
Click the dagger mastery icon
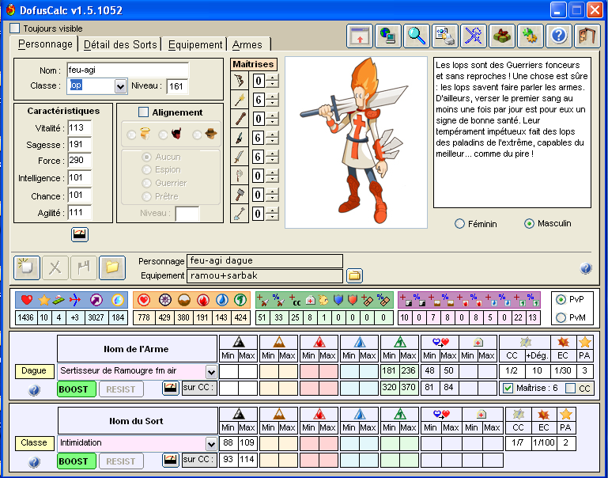coord(240,138)
